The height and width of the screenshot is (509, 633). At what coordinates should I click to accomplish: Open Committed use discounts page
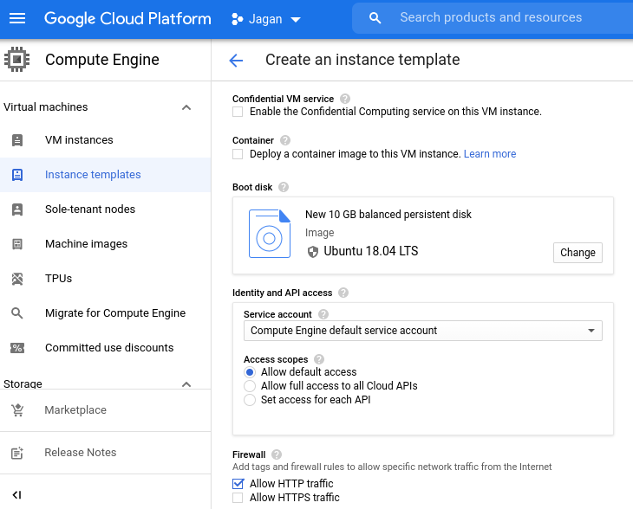[x=109, y=348]
